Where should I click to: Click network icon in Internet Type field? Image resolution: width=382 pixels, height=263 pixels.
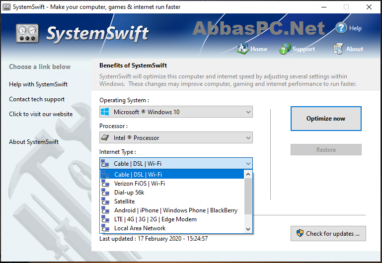tap(105, 163)
